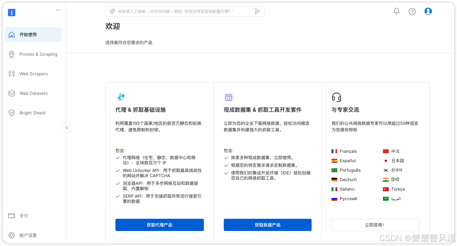
Task: Open help via the question mark icon
Action: point(412,12)
